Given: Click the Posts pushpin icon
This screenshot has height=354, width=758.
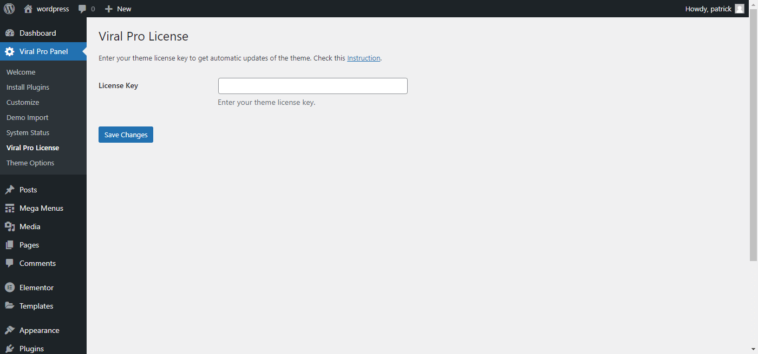Looking at the screenshot, I should (x=10, y=190).
